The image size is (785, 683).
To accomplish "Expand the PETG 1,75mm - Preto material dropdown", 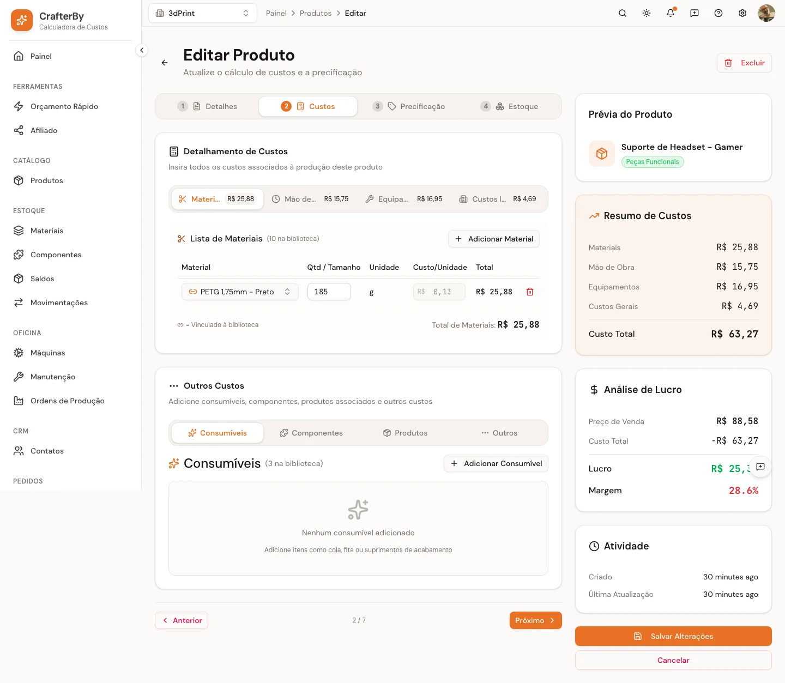I will tap(240, 292).
